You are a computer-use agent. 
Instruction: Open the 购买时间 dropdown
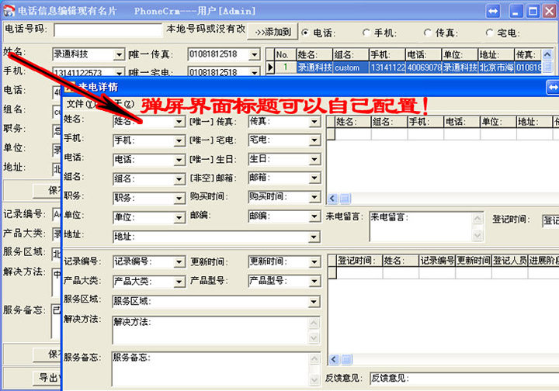point(314,197)
